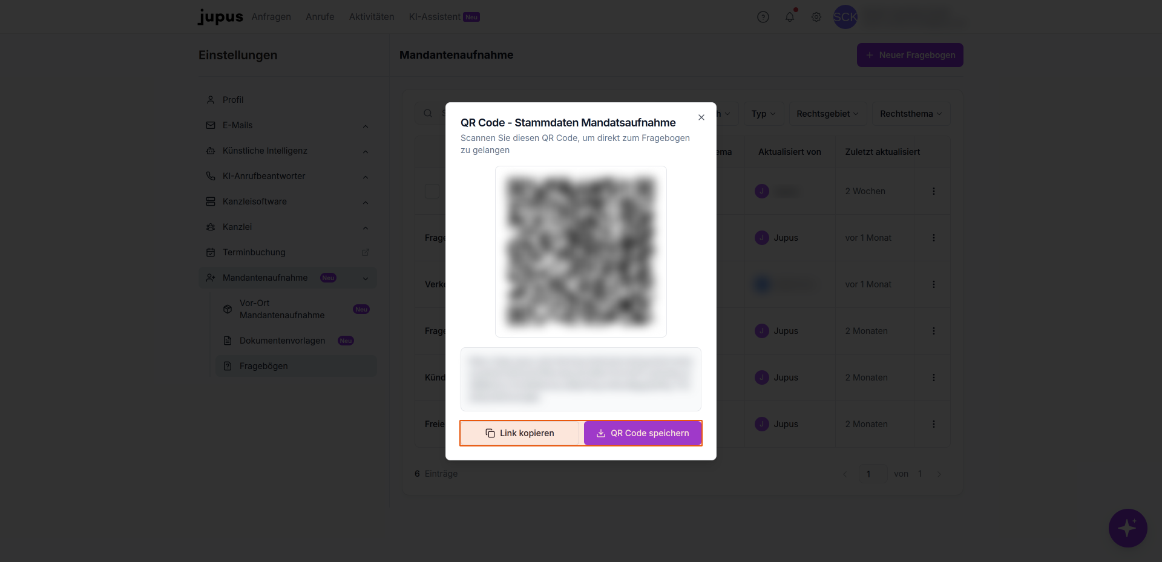
Task: Sort by Zuletzt aktualisiert column
Action: tap(882, 152)
